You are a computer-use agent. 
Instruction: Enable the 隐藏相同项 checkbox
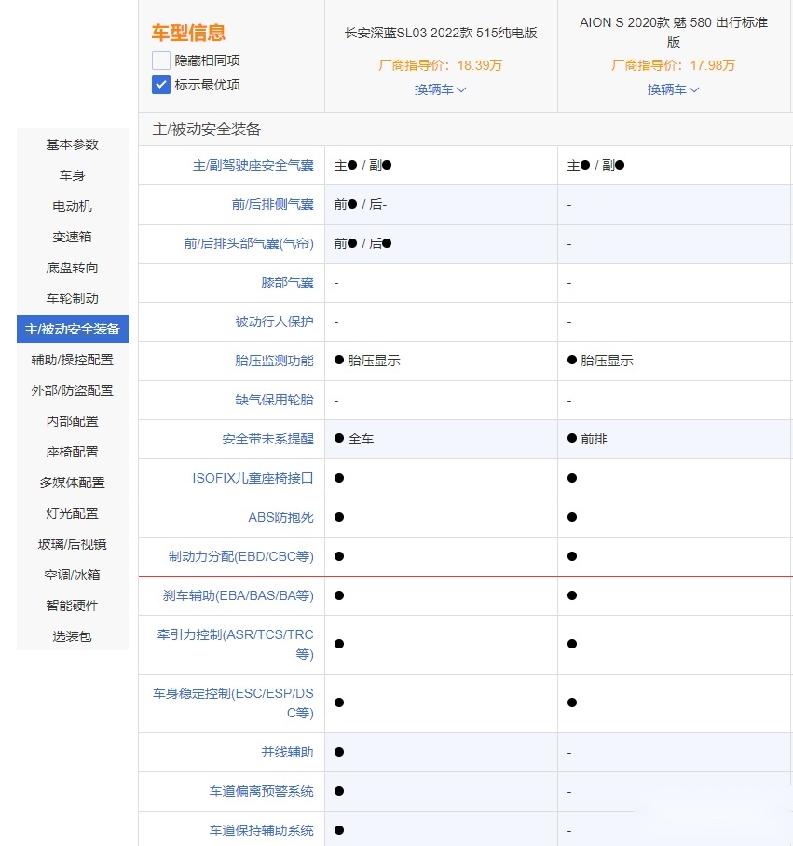coord(161,61)
